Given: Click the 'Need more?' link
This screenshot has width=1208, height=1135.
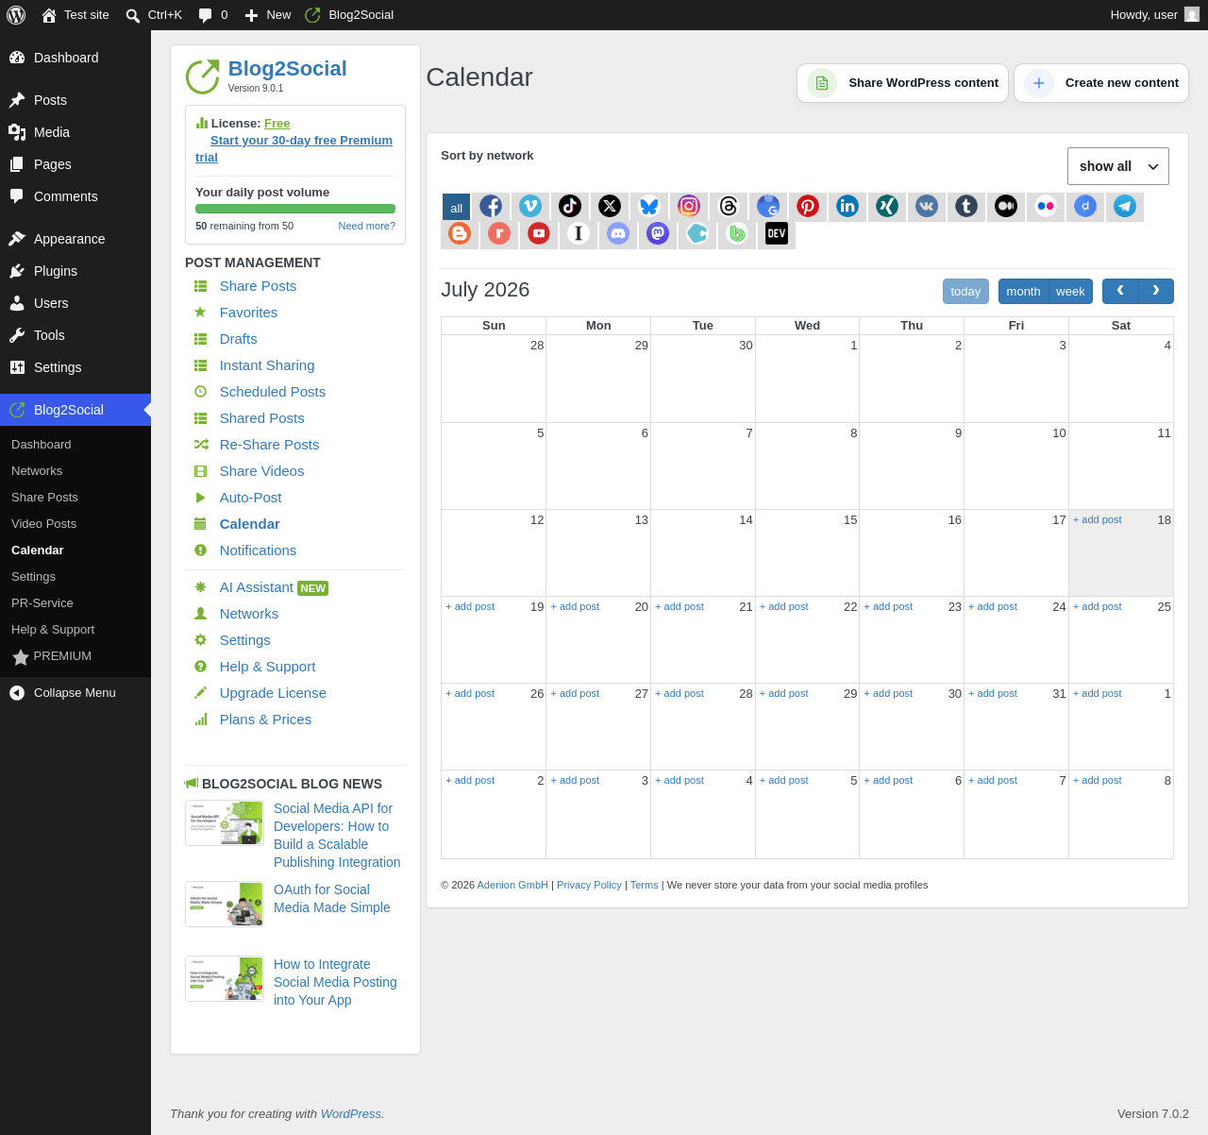Looking at the screenshot, I should pos(367,226).
